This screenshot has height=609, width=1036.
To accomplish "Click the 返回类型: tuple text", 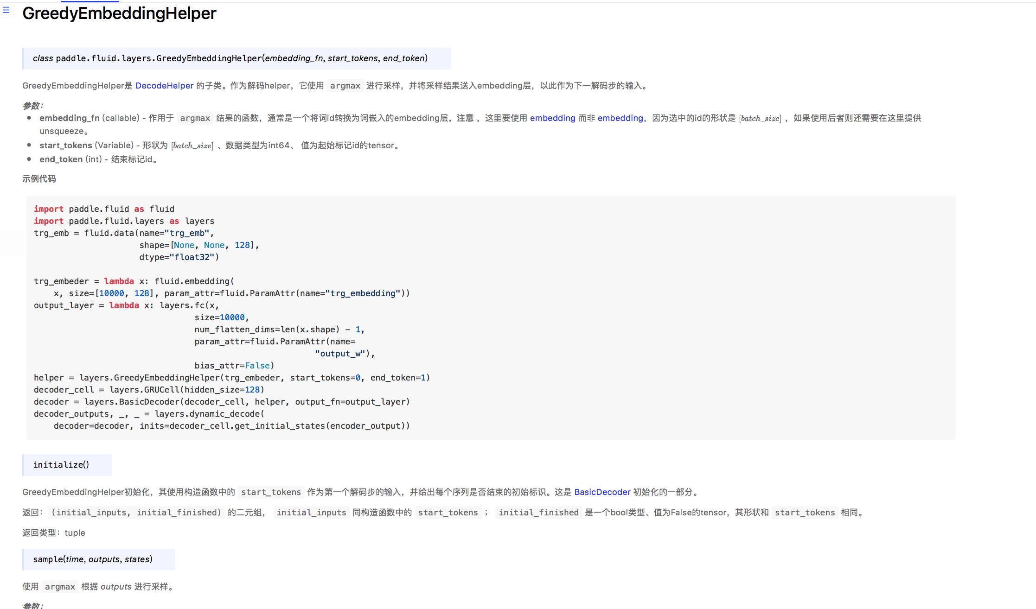I will tap(54, 533).
